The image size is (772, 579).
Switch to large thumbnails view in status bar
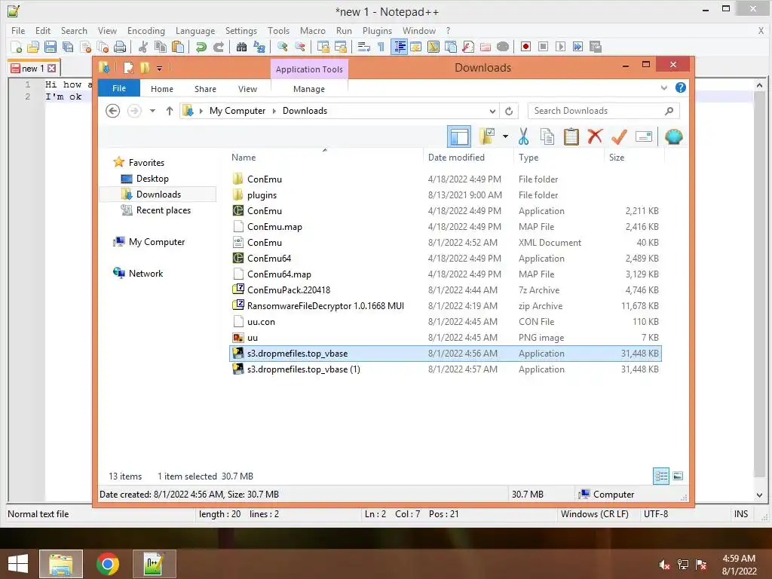click(x=678, y=476)
